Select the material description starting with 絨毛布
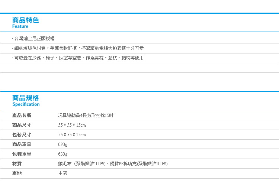This screenshot has height=192, width=279. [113, 163]
